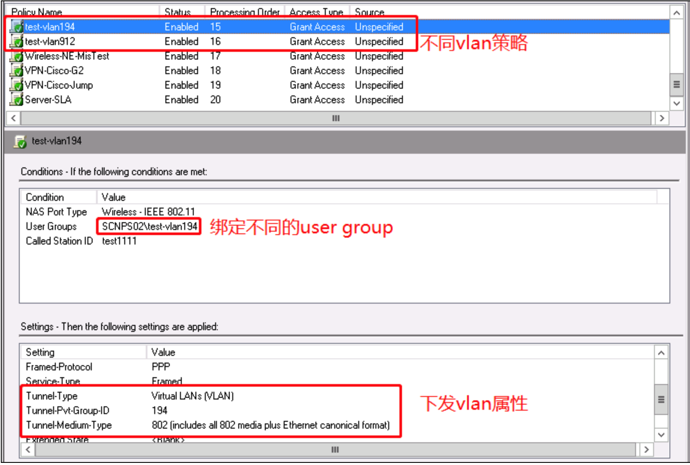Click the test-vlan912 policy icon
690x465 pixels.
point(17,42)
